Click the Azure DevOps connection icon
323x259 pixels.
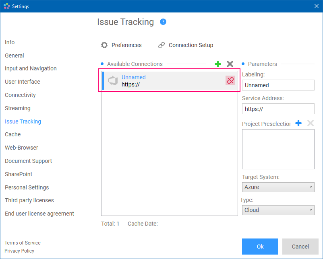tap(113, 80)
